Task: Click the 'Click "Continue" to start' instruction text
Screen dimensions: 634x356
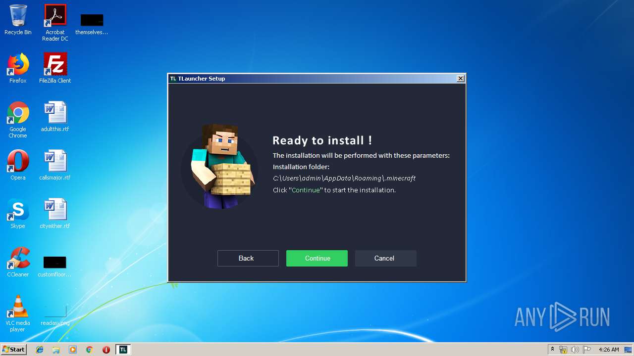Action: coord(334,190)
